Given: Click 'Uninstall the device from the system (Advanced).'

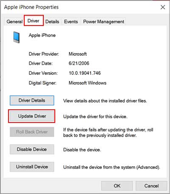Looking at the screenshot, I should (112, 167).
